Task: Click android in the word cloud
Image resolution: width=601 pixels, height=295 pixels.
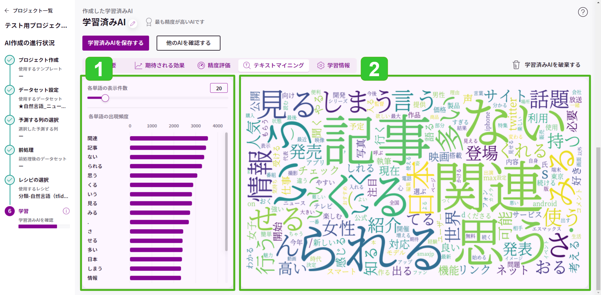Action: [x=545, y=204]
